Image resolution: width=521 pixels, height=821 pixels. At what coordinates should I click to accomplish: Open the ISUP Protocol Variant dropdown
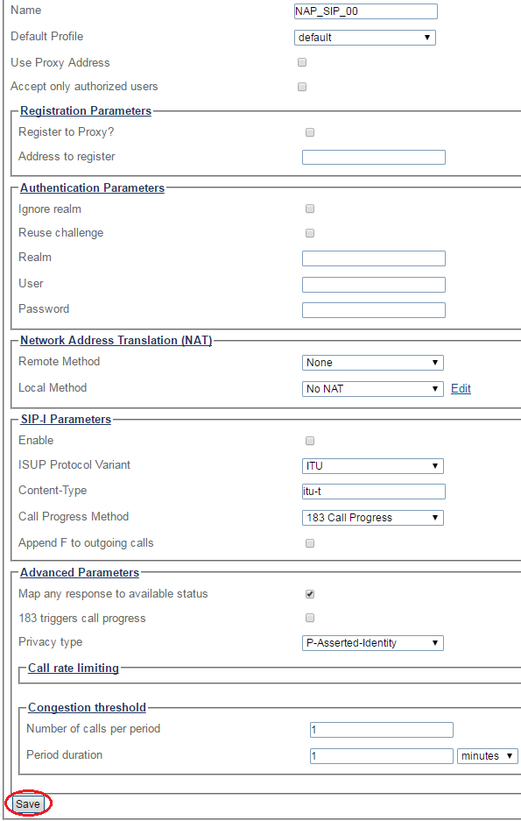[x=372, y=466]
